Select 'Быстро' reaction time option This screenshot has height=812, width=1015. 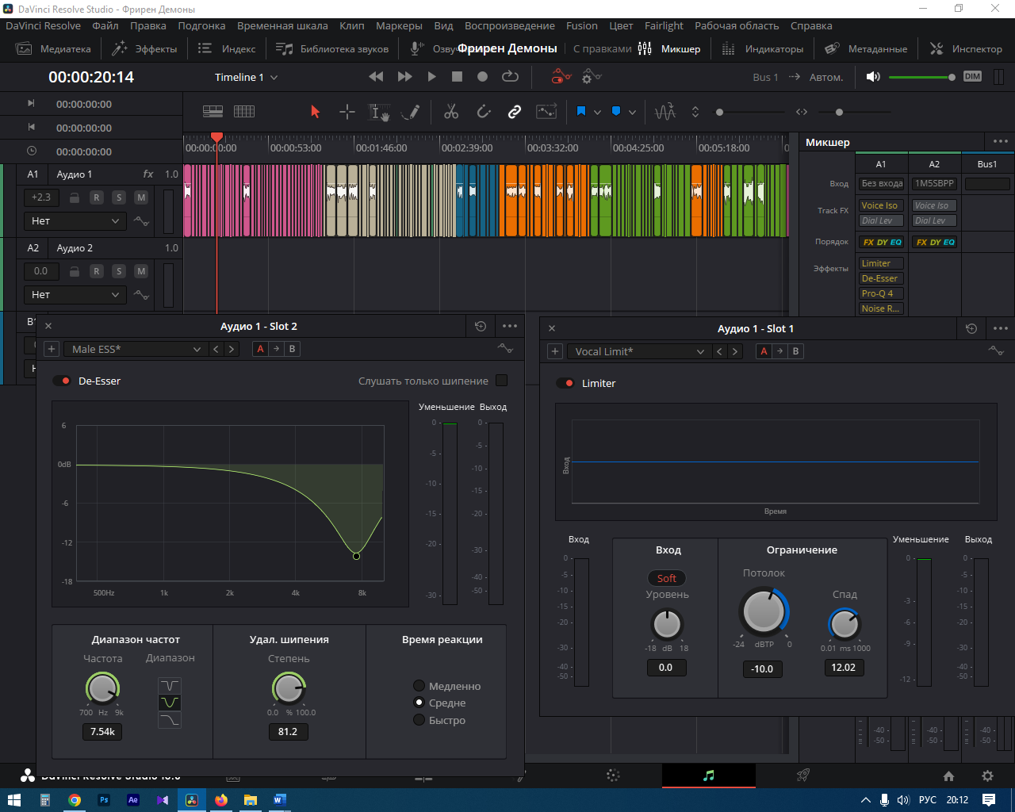tap(419, 720)
